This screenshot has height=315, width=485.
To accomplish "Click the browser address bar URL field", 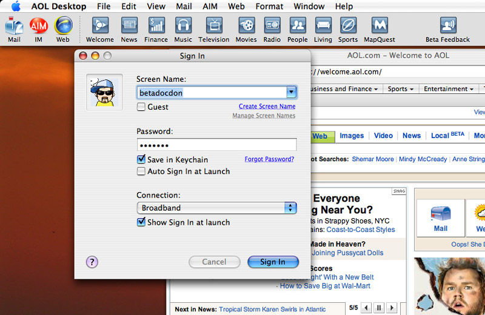I will tap(398, 72).
